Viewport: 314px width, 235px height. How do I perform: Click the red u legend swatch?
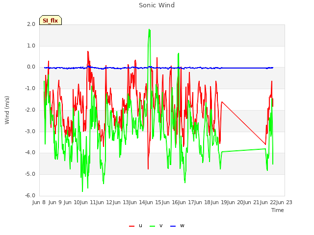click(132, 226)
